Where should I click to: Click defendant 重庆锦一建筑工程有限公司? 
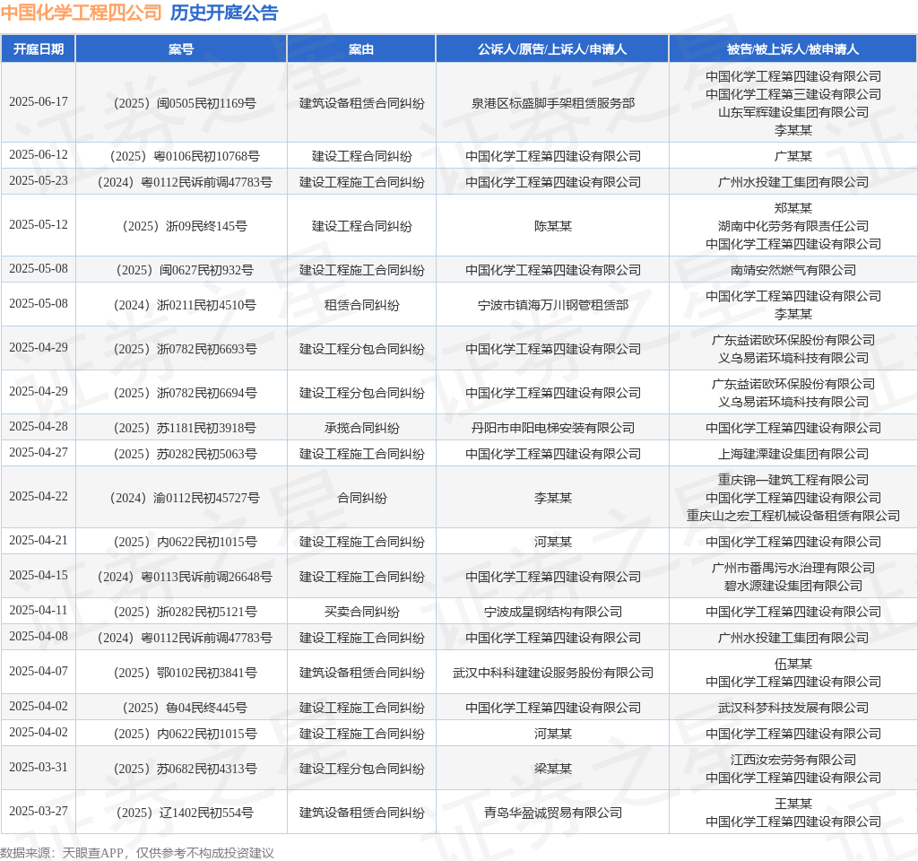coord(793,480)
